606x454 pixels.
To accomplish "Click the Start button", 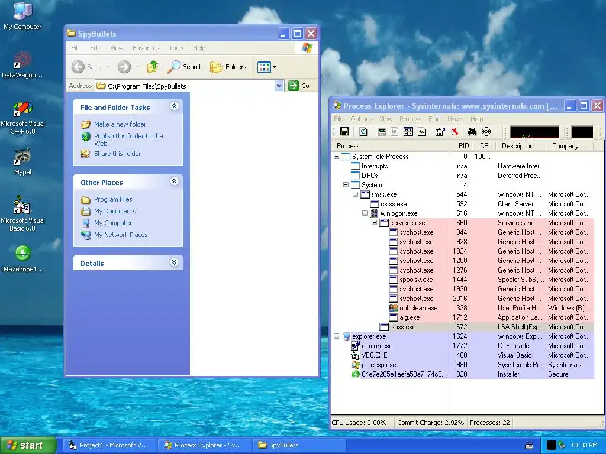I will coord(28,446).
